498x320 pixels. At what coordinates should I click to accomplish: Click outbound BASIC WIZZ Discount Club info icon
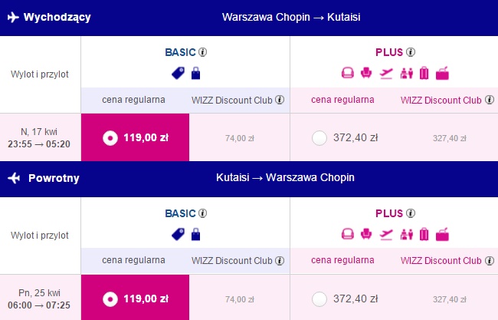(x=280, y=100)
